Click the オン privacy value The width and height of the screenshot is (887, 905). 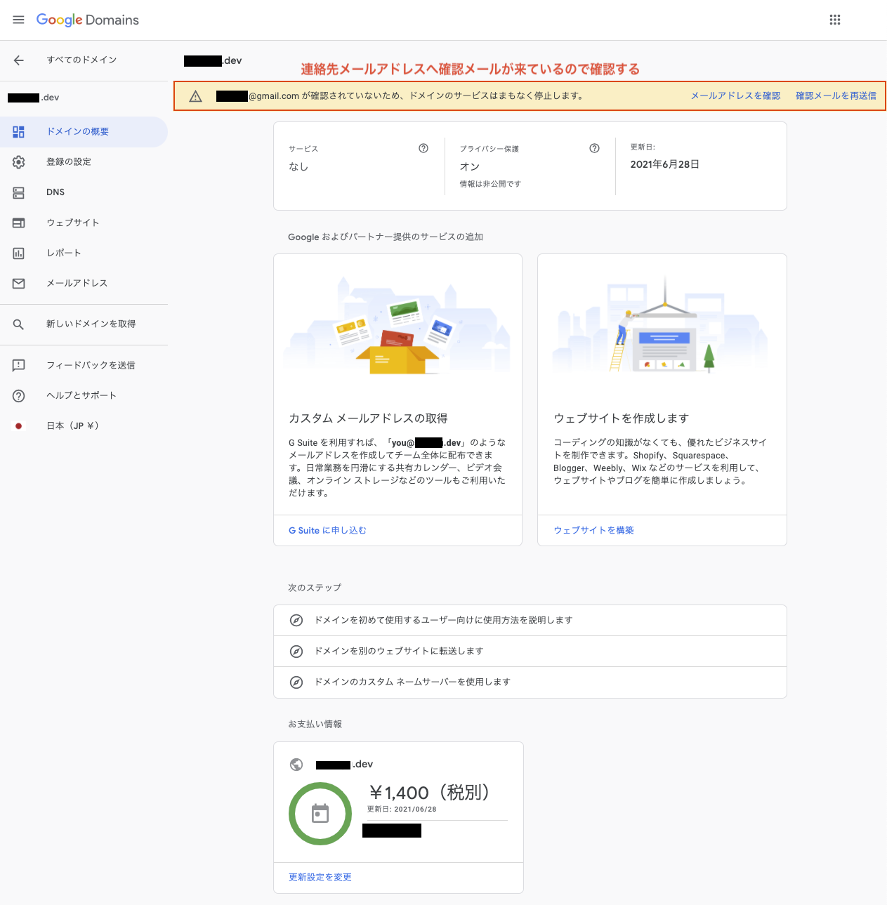470,167
